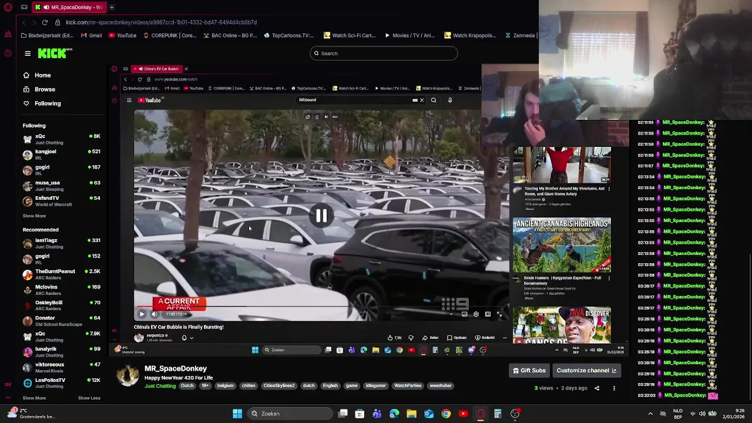Open kangjoel's IRL channel
This screenshot has height=423, width=752.
pyautogui.click(x=61, y=155)
